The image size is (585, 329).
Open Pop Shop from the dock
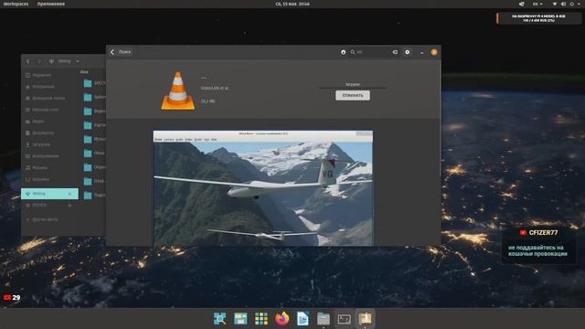[365, 319]
